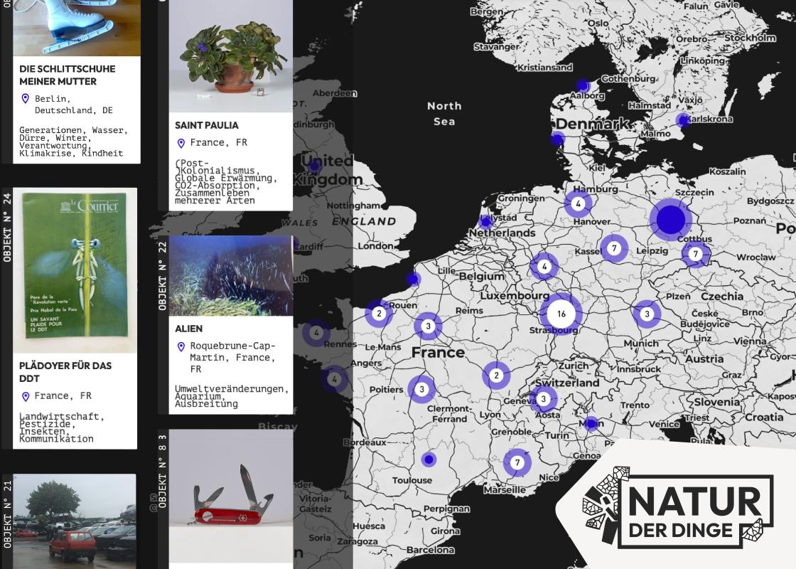Select the small marker near Karlskrona
Viewport: 796px width, 569px height.
coord(682,120)
